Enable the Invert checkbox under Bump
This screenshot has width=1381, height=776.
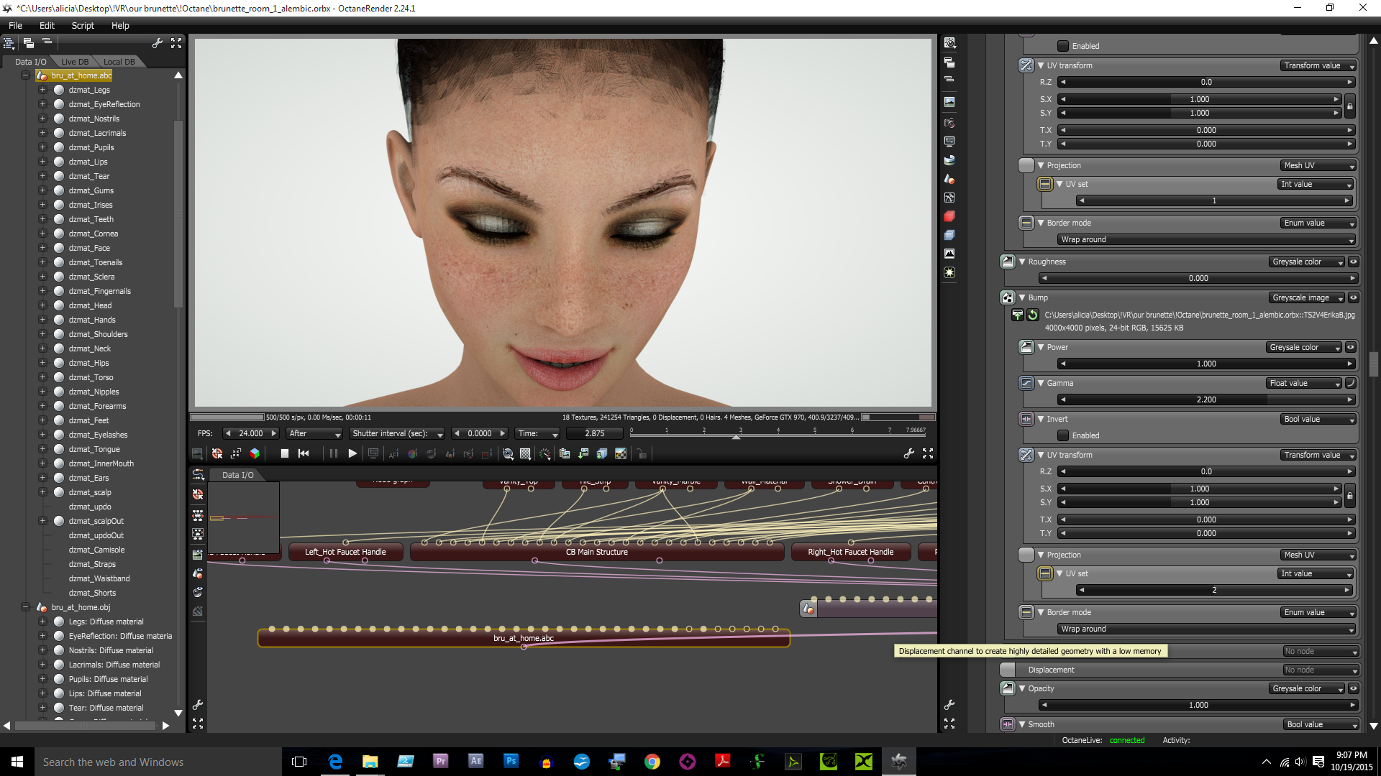[x=1063, y=435]
